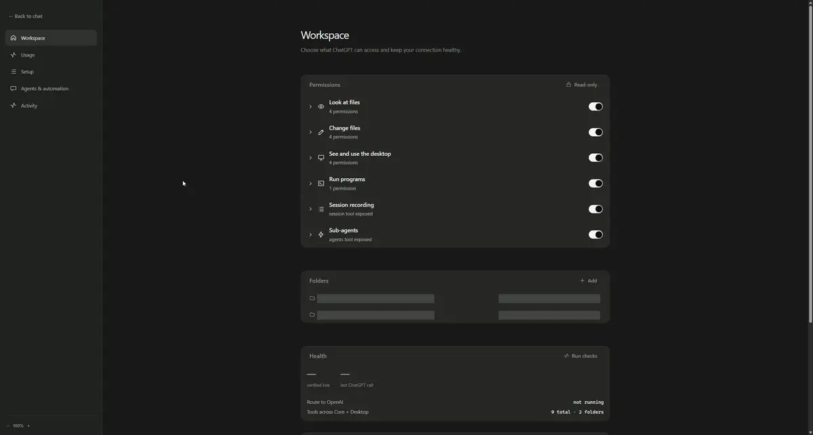Click the first folder icon in Folders

point(312,298)
